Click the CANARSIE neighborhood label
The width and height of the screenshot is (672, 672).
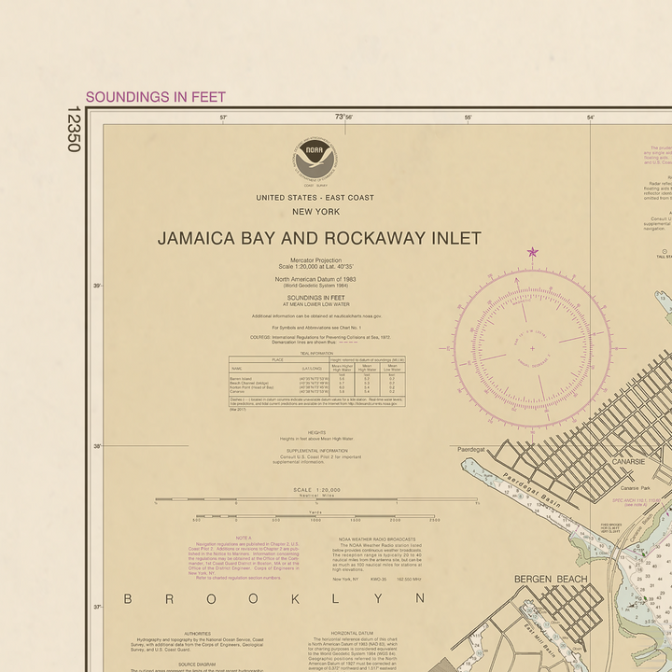point(628,462)
